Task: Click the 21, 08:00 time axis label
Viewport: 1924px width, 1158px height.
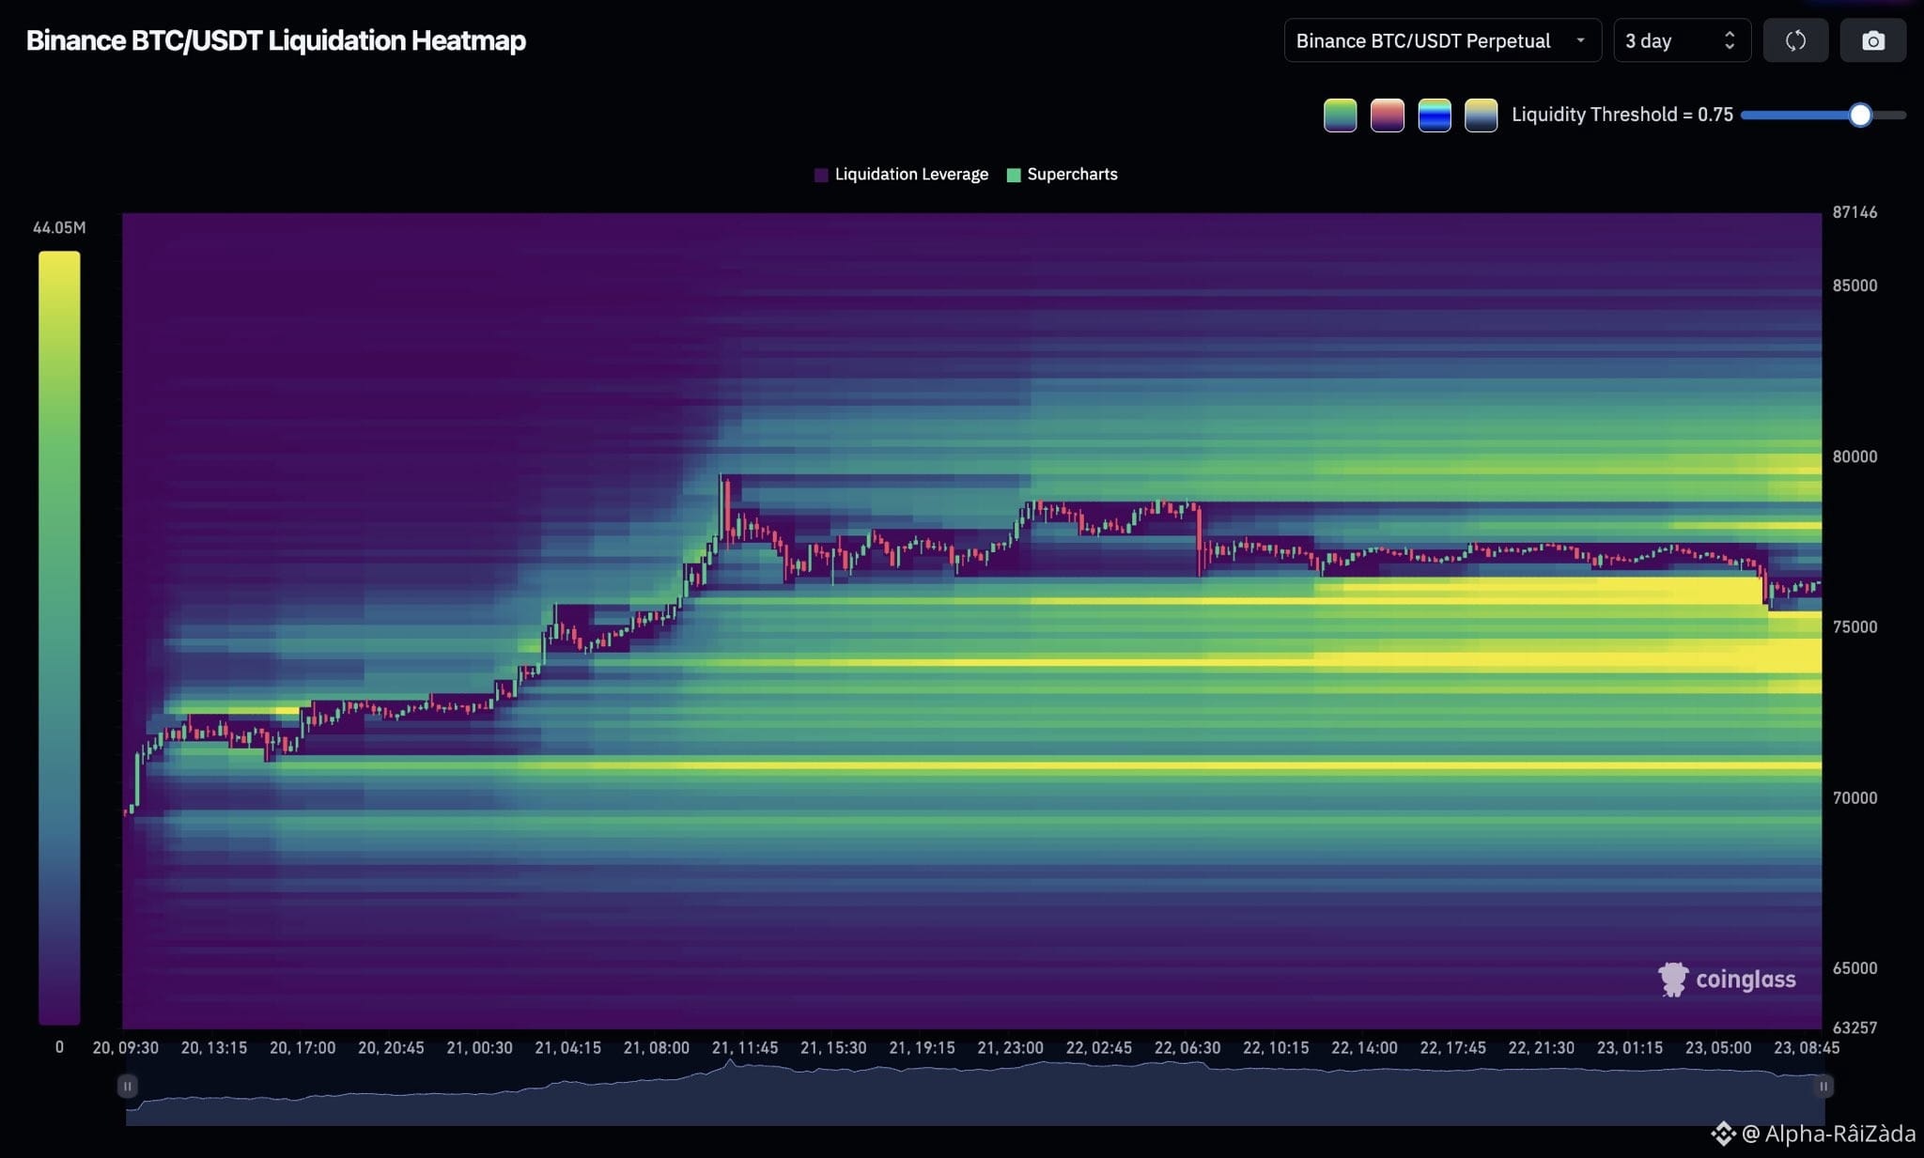Action: tap(656, 1047)
